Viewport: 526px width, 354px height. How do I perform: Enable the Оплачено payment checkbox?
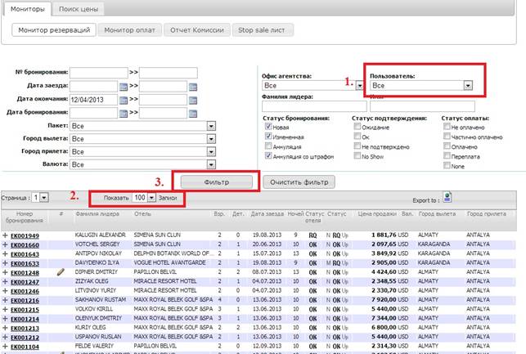pos(447,146)
